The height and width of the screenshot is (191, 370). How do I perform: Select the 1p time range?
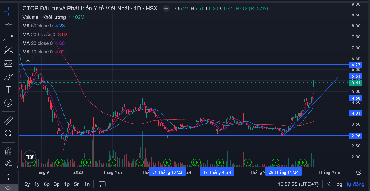tap(67, 184)
